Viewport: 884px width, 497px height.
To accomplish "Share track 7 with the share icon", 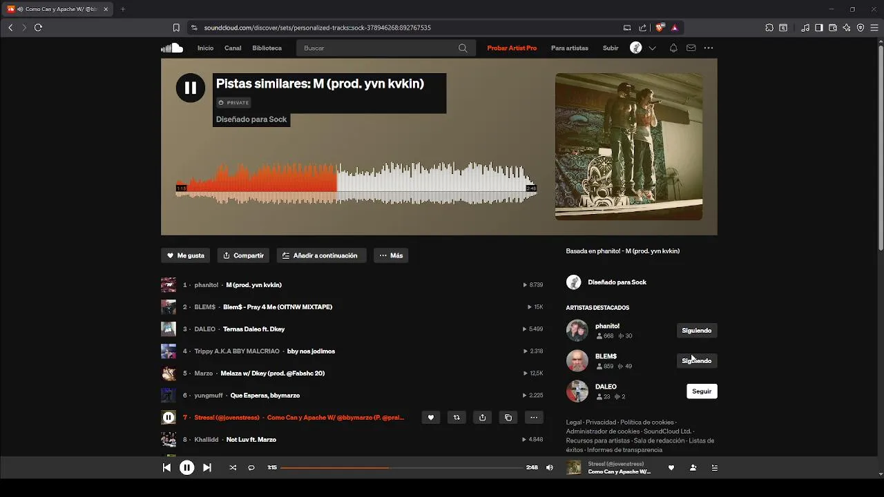I will (482, 418).
